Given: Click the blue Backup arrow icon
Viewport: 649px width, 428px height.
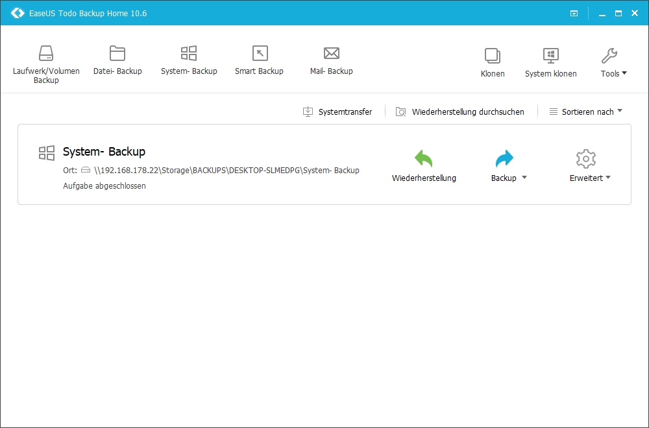Looking at the screenshot, I should (504, 159).
